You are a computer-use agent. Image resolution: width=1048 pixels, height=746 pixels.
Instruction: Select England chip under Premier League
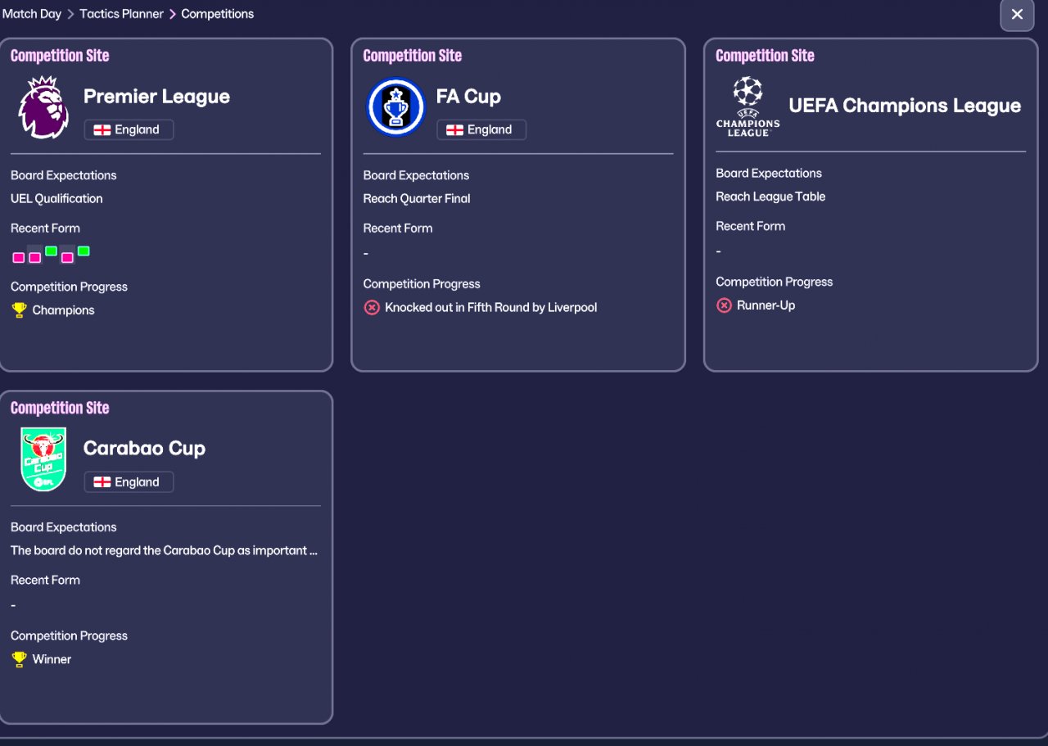pyautogui.click(x=129, y=129)
